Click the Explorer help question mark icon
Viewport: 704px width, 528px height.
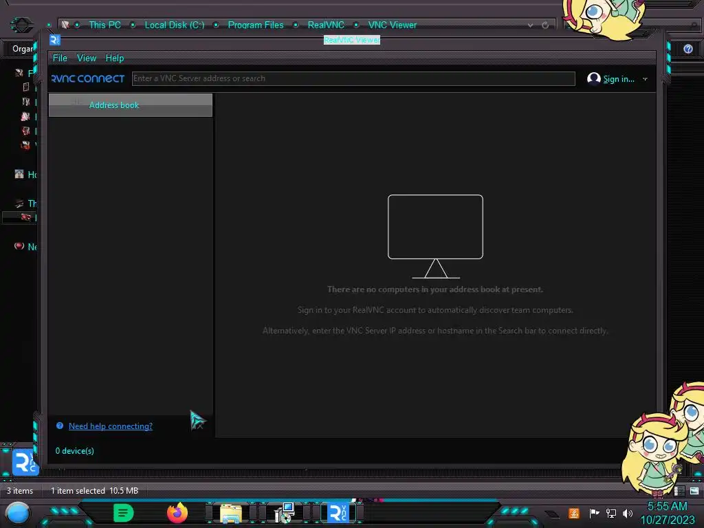click(687, 49)
